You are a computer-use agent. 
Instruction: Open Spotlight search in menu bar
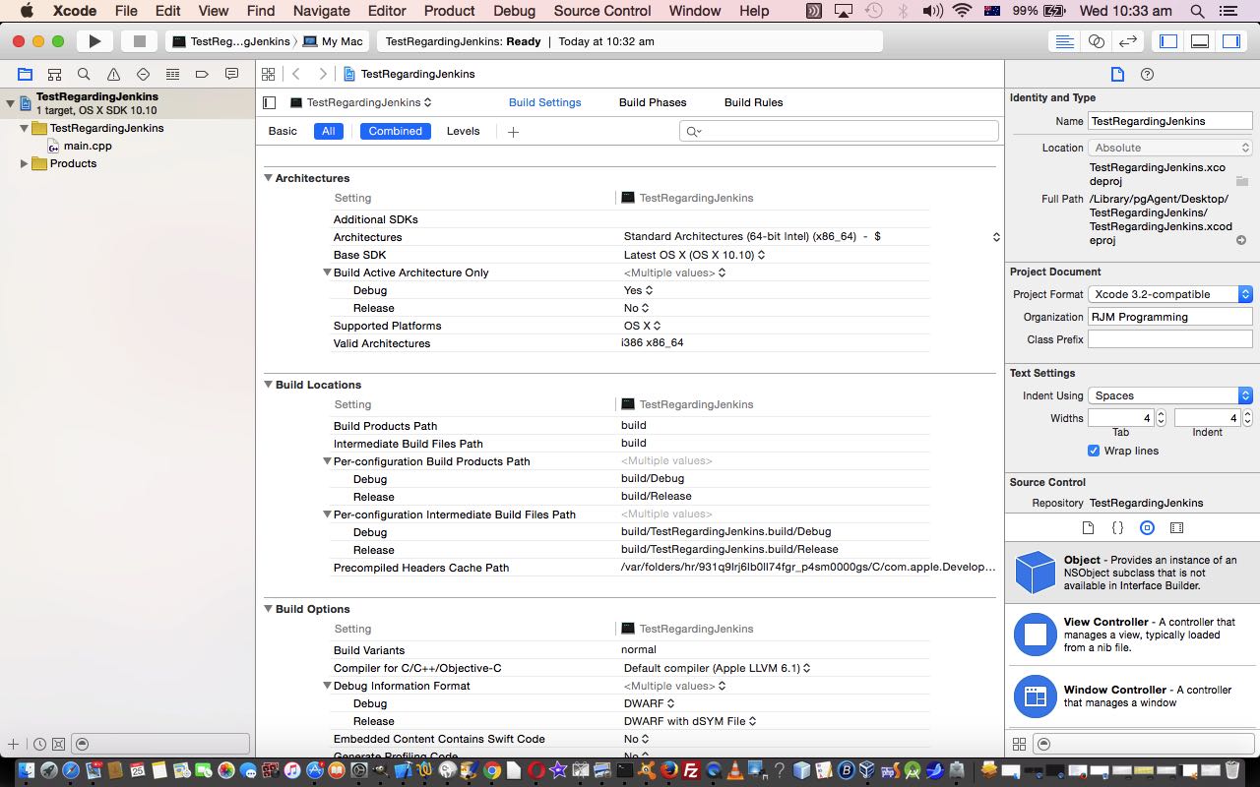[x=1197, y=11]
